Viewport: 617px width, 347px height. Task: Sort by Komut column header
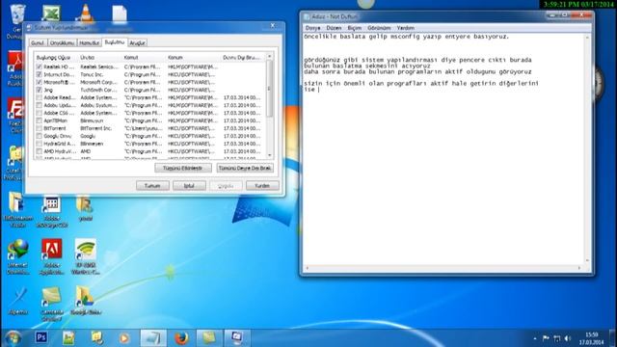144,58
